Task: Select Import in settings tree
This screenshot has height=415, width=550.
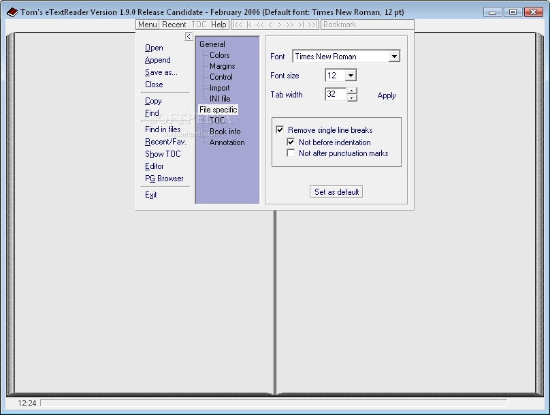Action: tap(220, 88)
